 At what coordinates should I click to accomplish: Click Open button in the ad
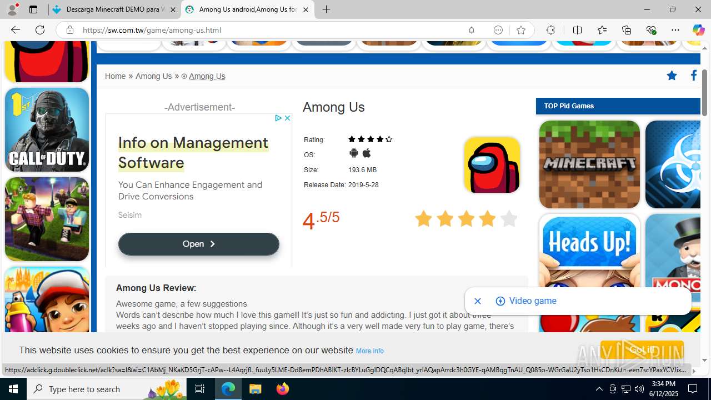198,244
